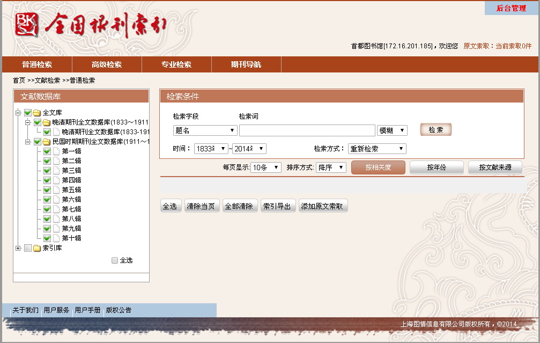Open the 每页显示 10条 dropdown
The width and height of the screenshot is (540, 343).
(267, 167)
